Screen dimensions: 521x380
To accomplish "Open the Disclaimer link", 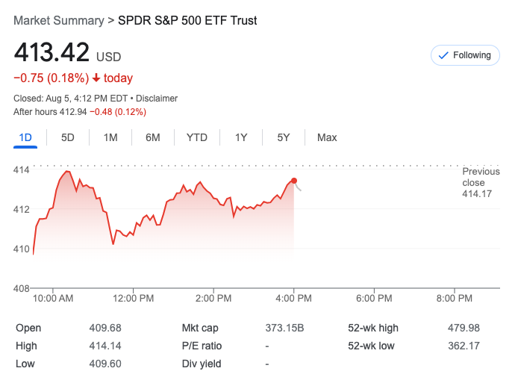I will coord(157,99).
